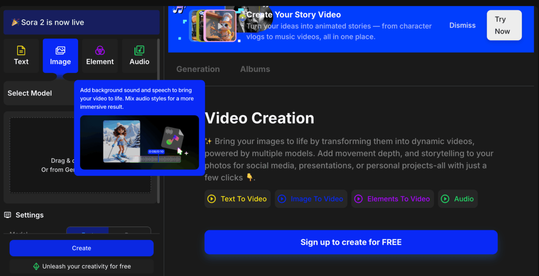Click the left panel vertical scrollbar
539x276 pixels.
pos(158,121)
